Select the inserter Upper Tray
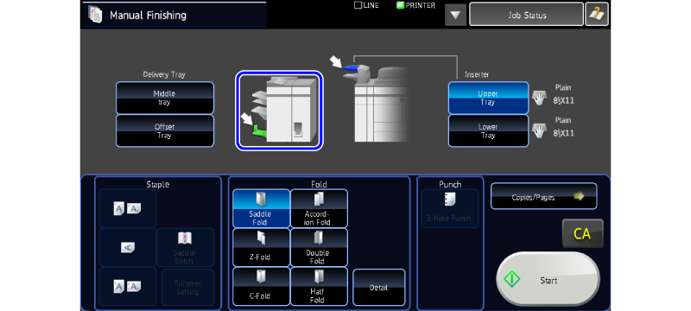Screen dimensions: 691x311 pyautogui.click(x=488, y=98)
